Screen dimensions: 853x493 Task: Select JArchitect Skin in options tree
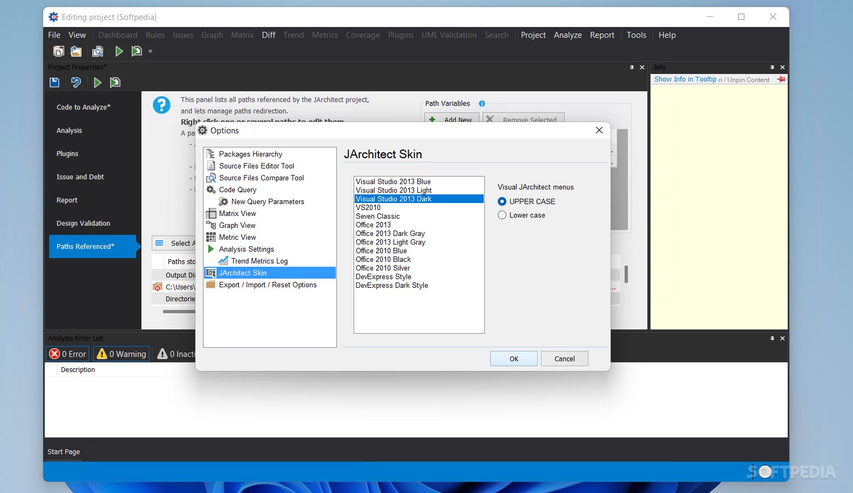pos(270,273)
